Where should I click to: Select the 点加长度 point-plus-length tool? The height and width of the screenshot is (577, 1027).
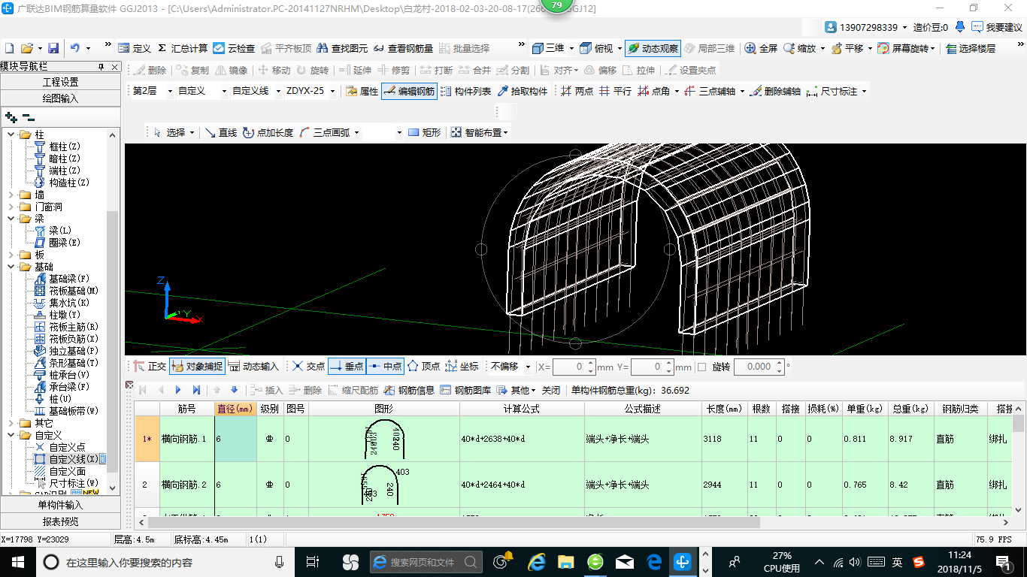click(268, 132)
